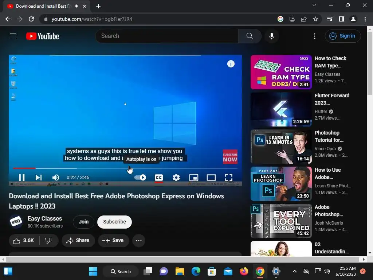
Task: Show hidden system tray icons chevron
Action: (294, 271)
